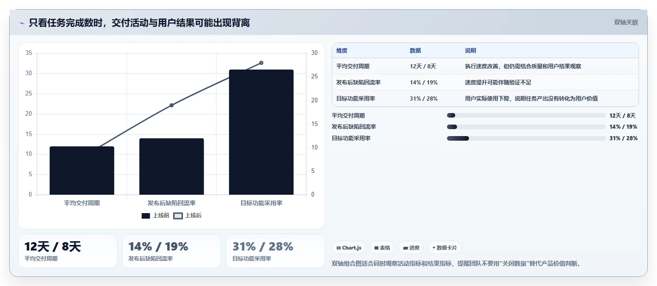Click the 31% / 28% table cell
The height and width of the screenshot is (286, 657).
[x=423, y=98]
